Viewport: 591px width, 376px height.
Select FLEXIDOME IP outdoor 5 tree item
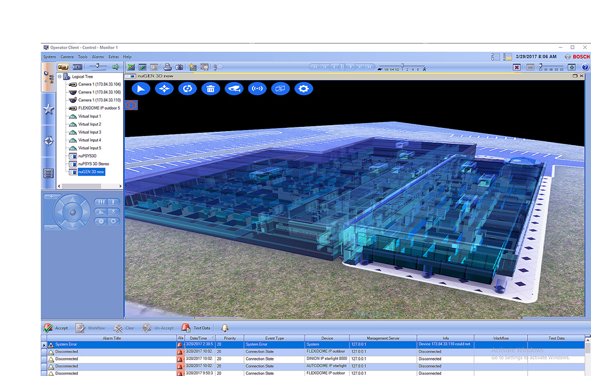99,108
